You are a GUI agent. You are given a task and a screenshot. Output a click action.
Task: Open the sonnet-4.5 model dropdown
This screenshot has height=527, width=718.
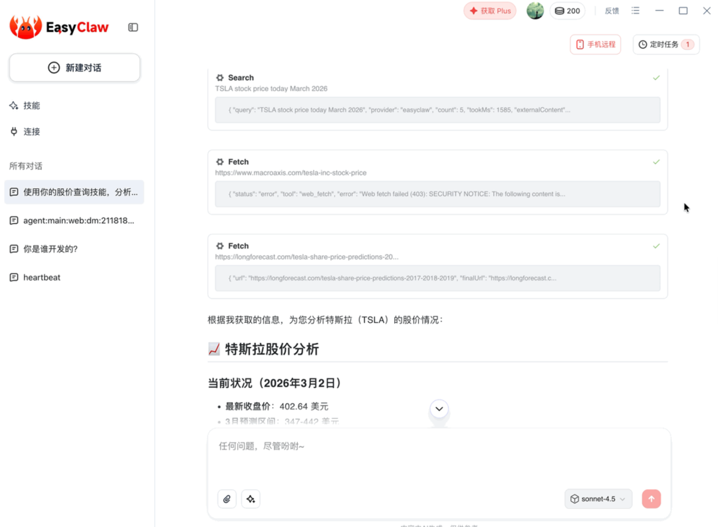[598, 499]
